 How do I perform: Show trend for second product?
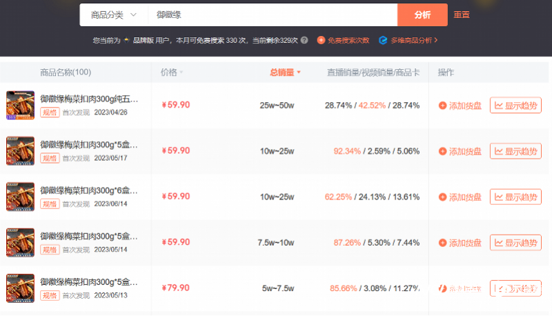coord(515,151)
